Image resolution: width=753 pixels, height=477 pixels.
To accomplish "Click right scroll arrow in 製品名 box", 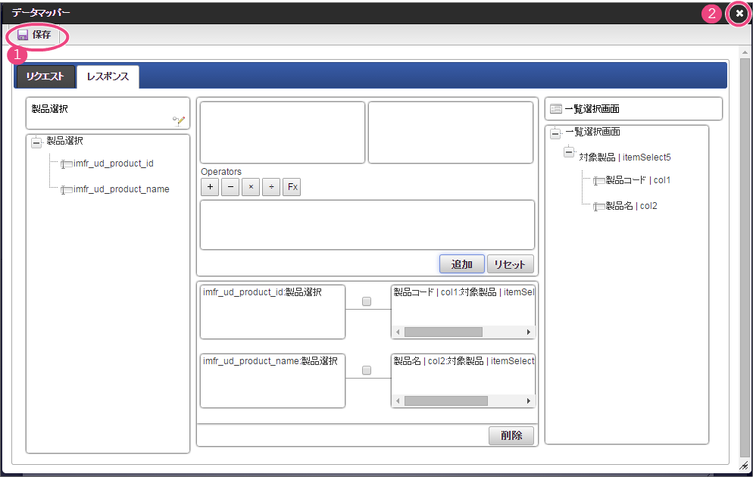I will pyautogui.click(x=528, y=401).
